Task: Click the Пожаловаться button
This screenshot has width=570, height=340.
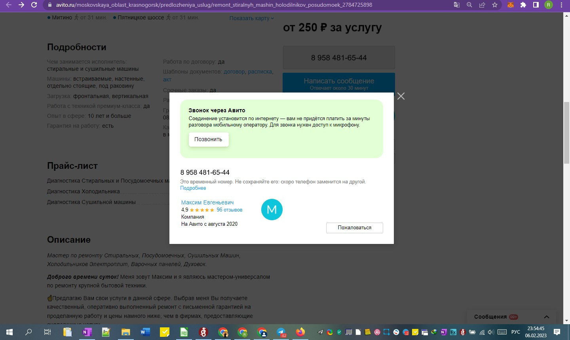Action: [355, 228]
